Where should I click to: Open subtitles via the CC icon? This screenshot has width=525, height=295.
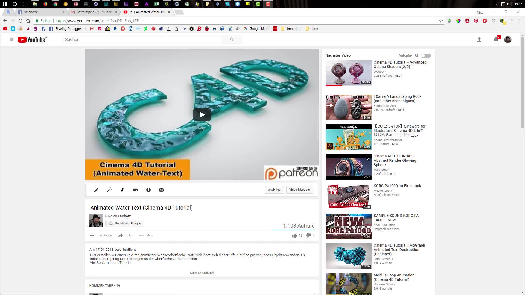(x=161, y=190)
